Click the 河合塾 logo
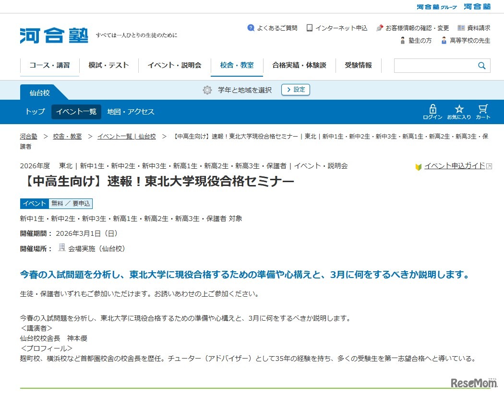 [x=53, y=35]
